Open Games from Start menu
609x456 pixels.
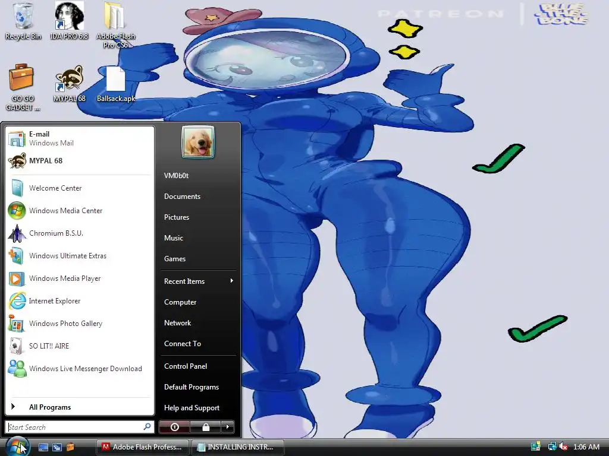coord(198,259)
